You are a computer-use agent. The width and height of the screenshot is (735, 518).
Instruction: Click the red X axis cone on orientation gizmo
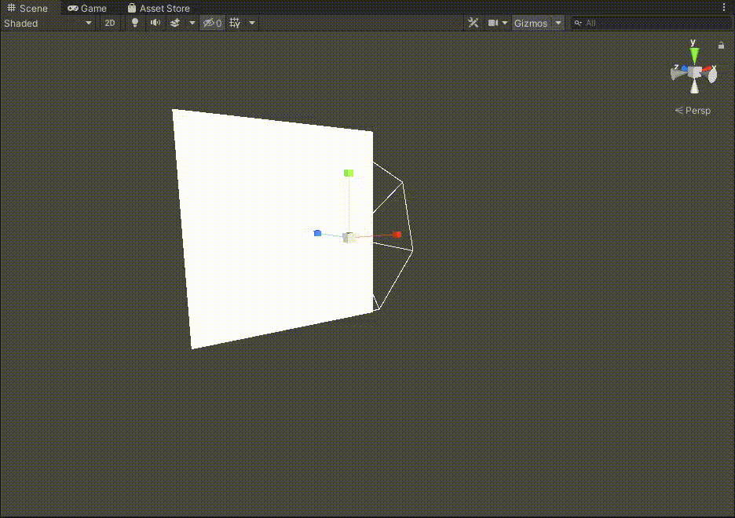(708, 69)
